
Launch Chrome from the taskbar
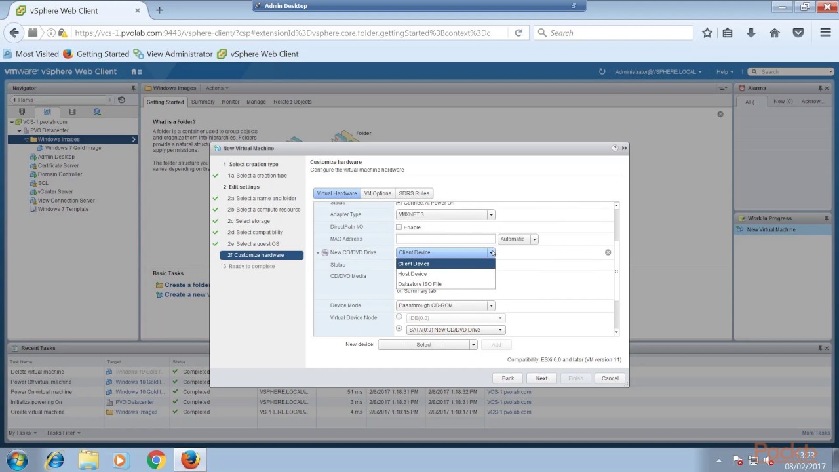click(x=156, y=460)
